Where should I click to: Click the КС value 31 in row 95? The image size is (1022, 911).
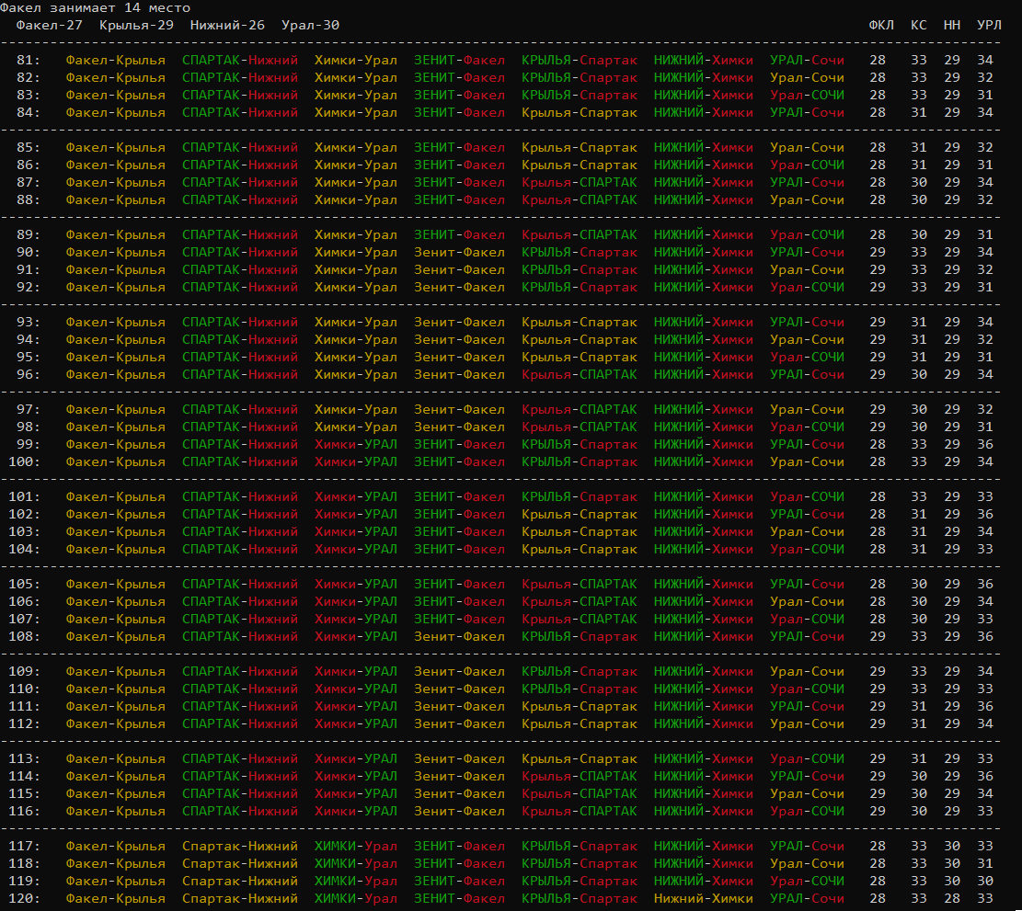pos(919,358)
